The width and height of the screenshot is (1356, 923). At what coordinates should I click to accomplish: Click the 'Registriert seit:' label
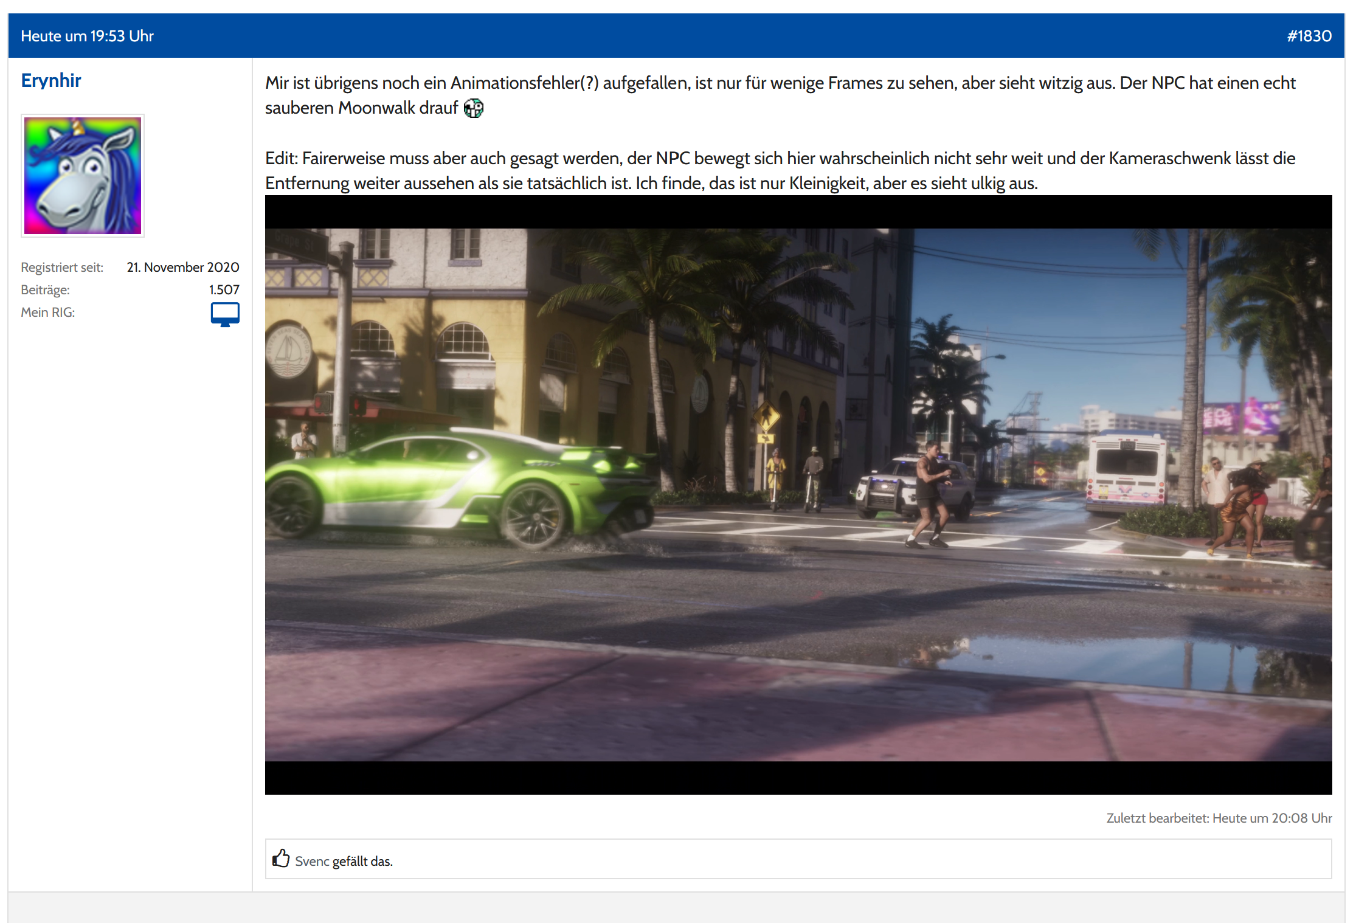(62, 267)
